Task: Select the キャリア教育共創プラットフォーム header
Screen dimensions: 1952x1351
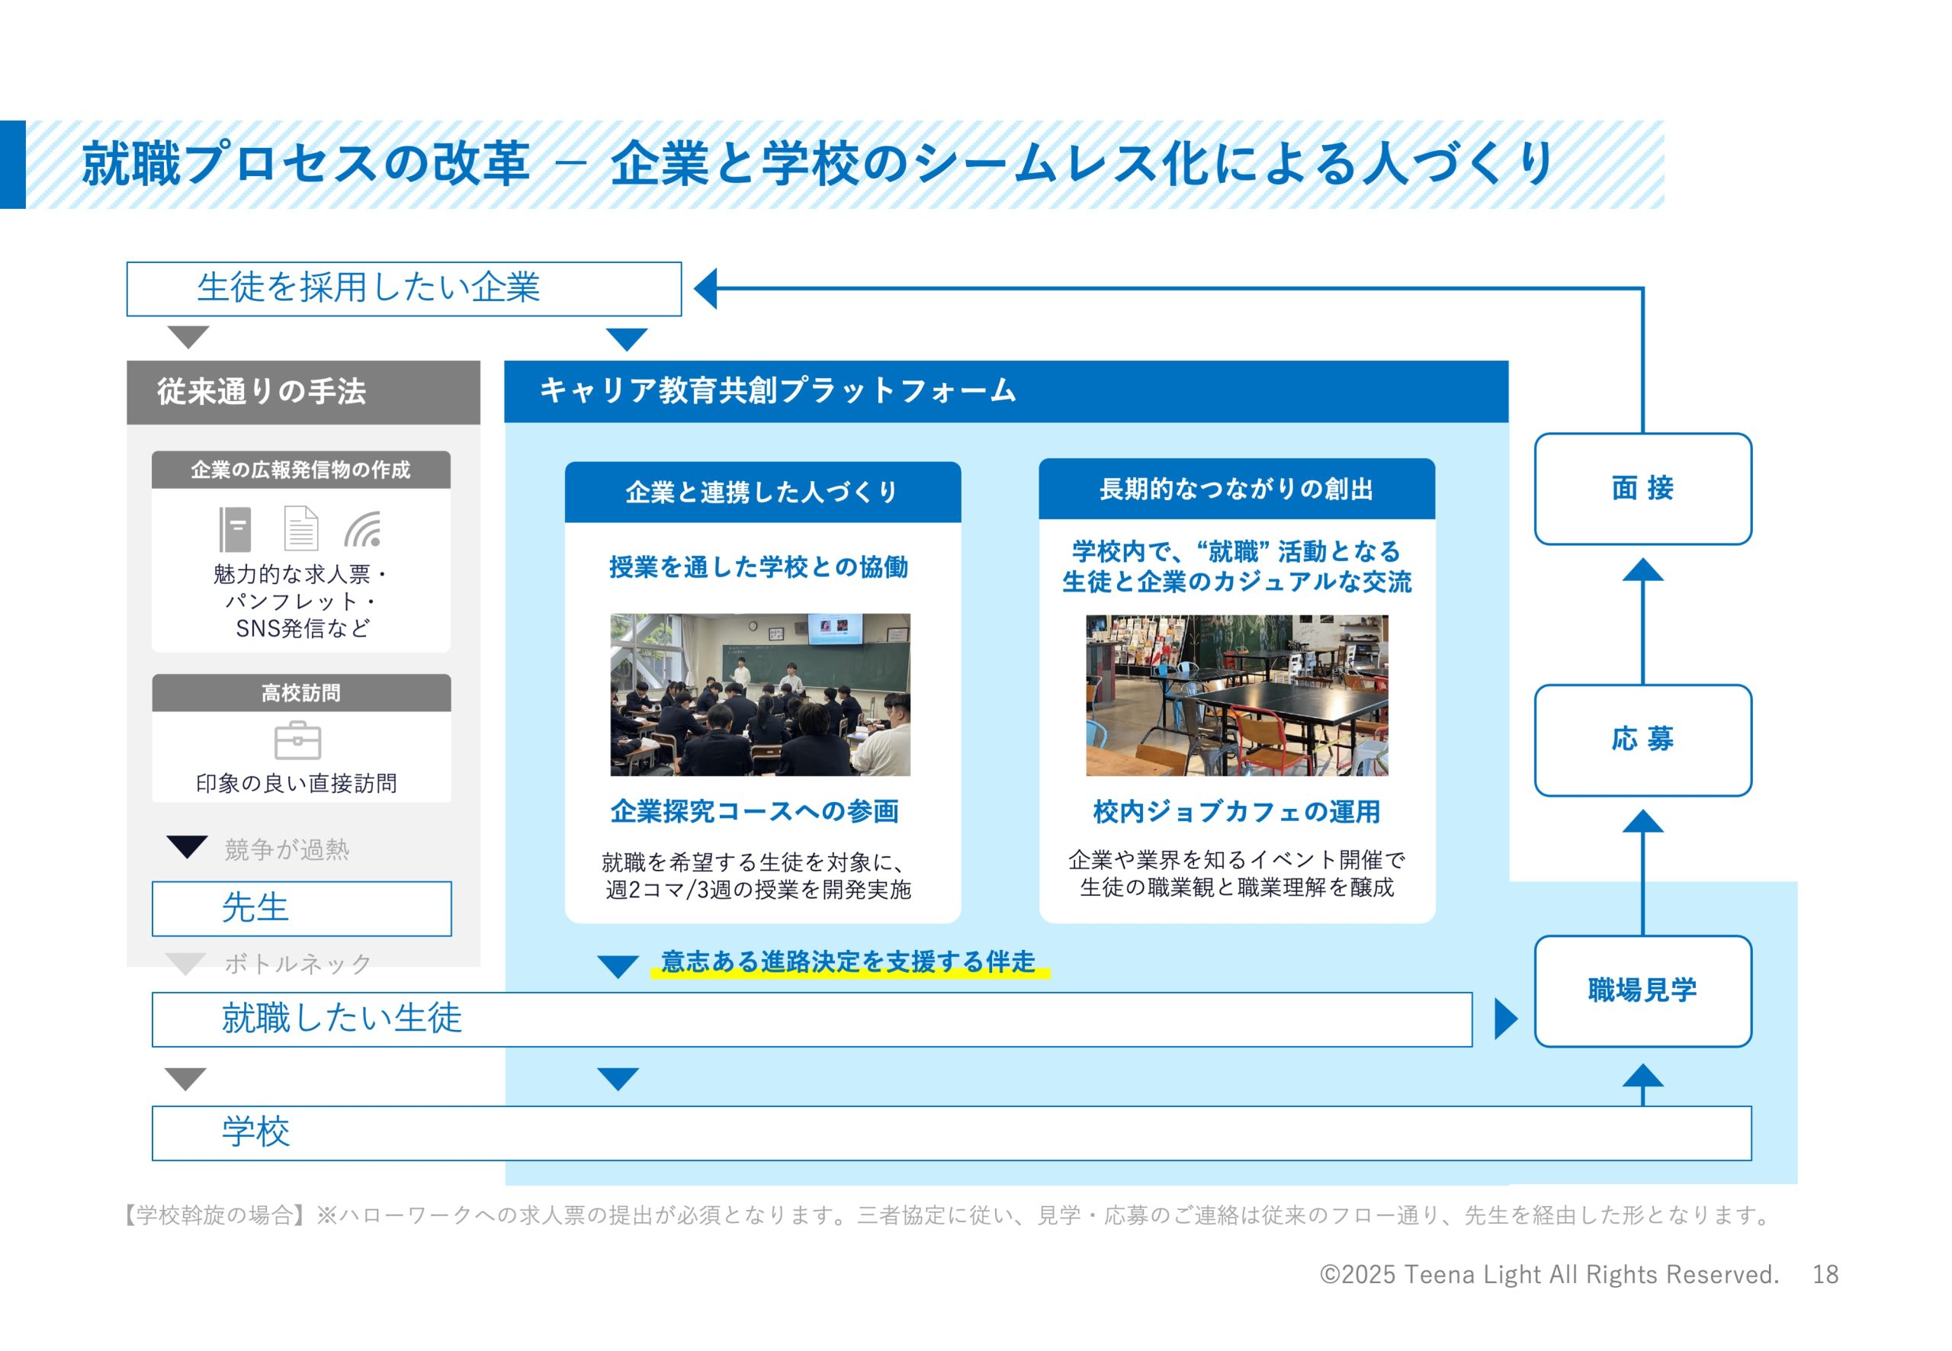Action: [1006, 391]
